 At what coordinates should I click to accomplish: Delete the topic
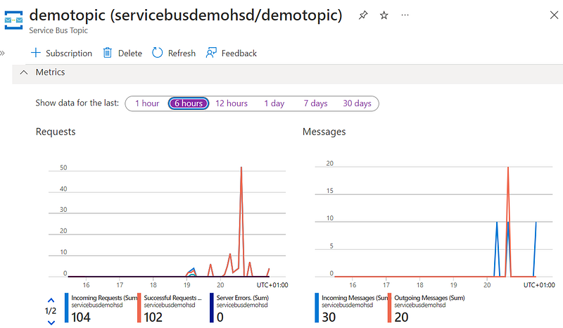coord(122,53)
